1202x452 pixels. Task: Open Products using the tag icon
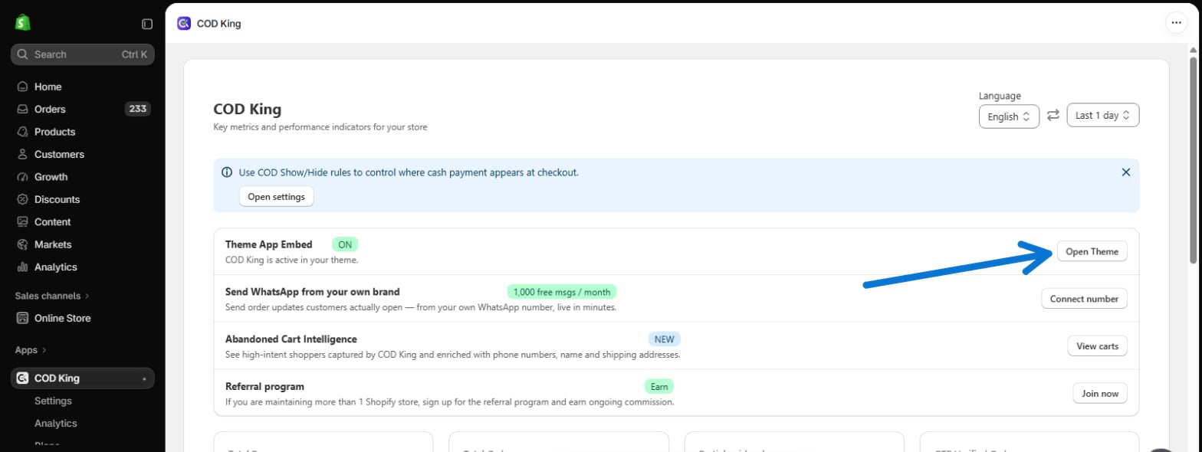pos(22,132)
